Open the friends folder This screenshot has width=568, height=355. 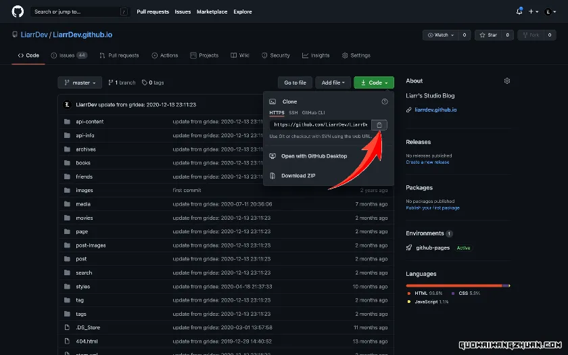[84, 176]
